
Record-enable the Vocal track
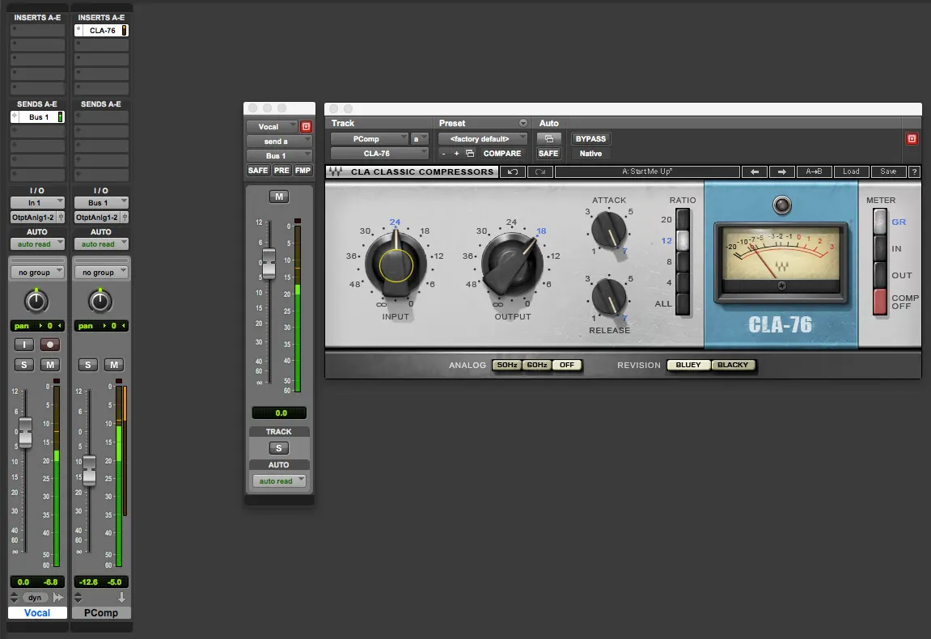click(x=50, y=345)
